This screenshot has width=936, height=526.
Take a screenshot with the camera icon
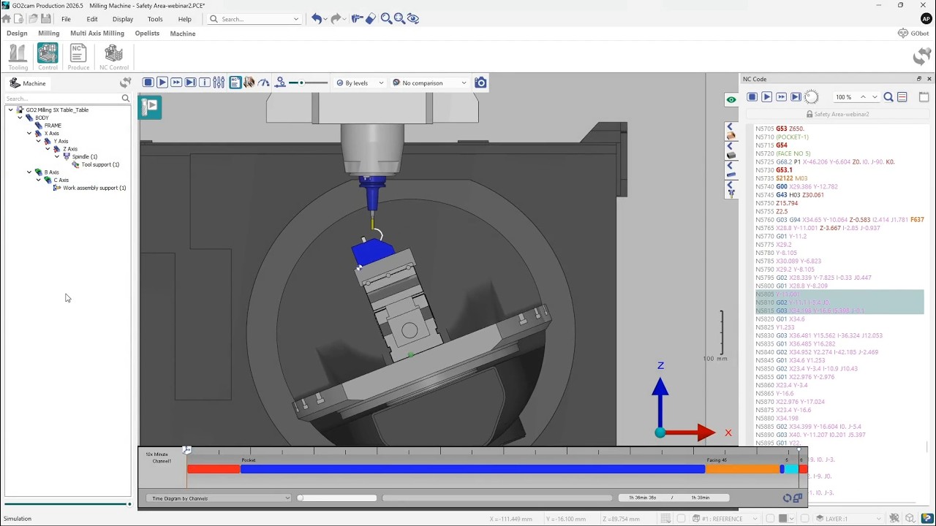[480, 83]
